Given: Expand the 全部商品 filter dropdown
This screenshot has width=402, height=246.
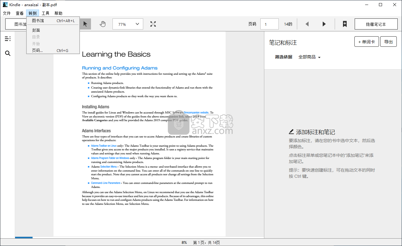Looking at the screenshot, I should pyautogui.click(x=309, y=57).
